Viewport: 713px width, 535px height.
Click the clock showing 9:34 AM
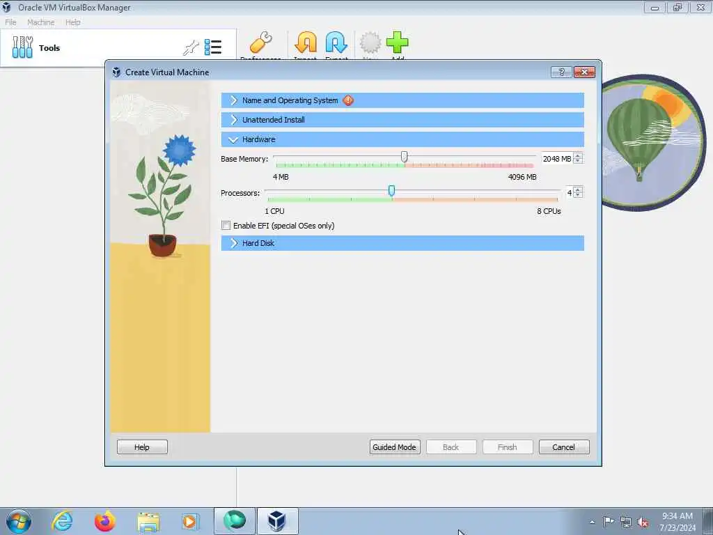[677, 516]
